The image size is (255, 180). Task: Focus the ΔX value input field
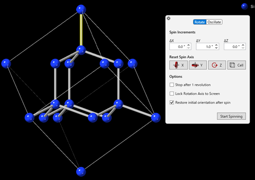coord(178,47)
